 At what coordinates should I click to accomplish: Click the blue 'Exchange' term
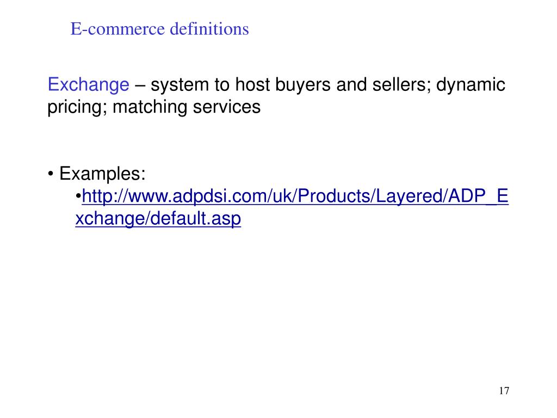89,84
